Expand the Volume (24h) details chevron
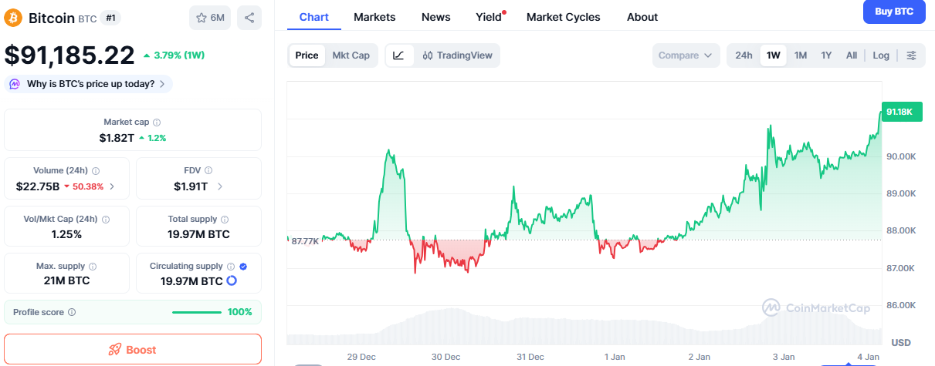The width and height of the screenshot is (935, 366). pyautogui.click(x=112, y=186)
